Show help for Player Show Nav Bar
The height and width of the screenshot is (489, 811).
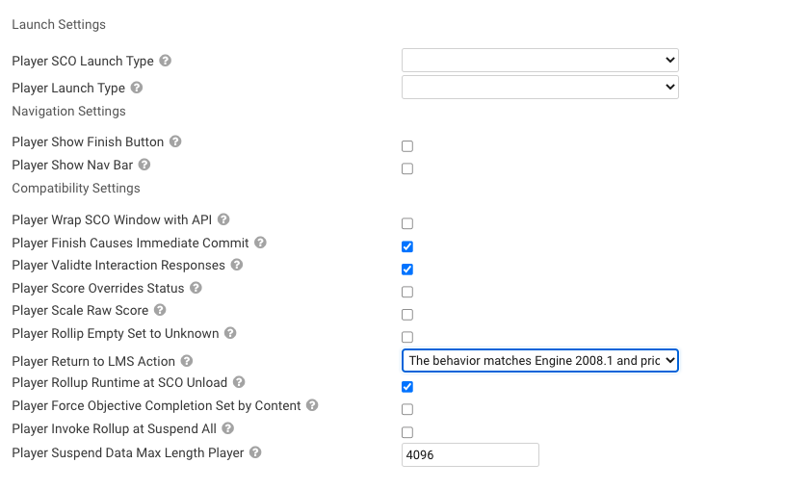(x=144, y=165)
